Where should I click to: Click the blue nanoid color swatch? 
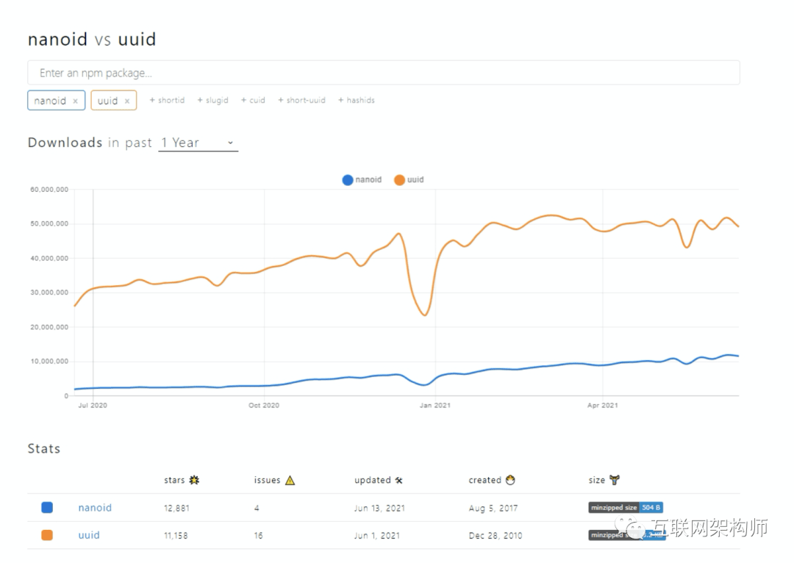(x=47, y=507)
